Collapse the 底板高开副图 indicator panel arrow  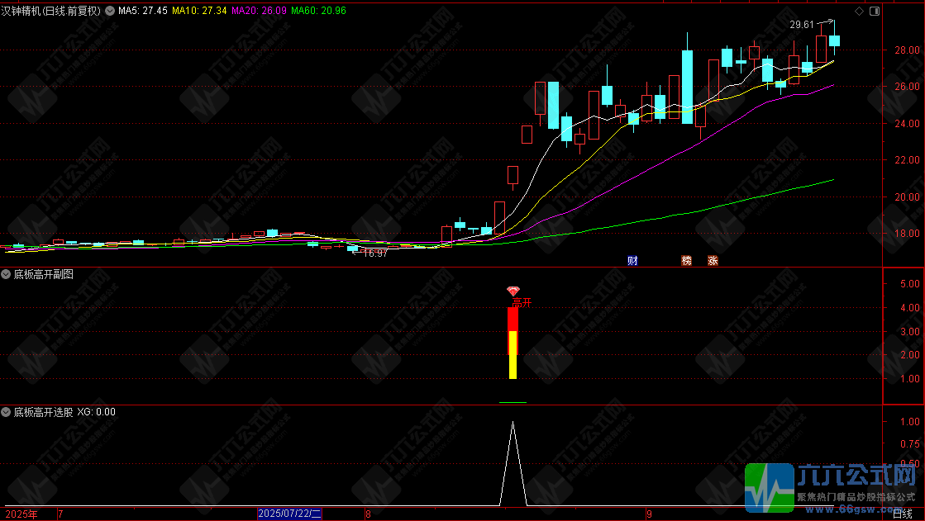pos(6,274)
